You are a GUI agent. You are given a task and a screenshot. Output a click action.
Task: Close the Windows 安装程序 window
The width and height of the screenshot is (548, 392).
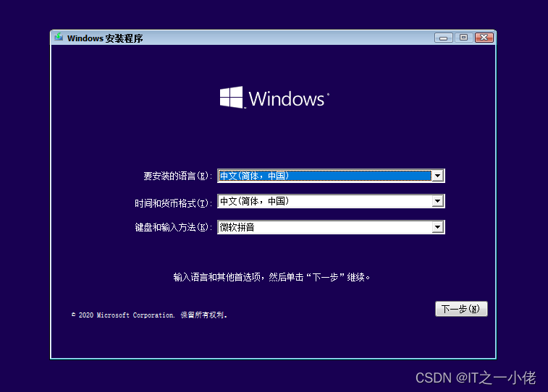[x=484, y=38]
